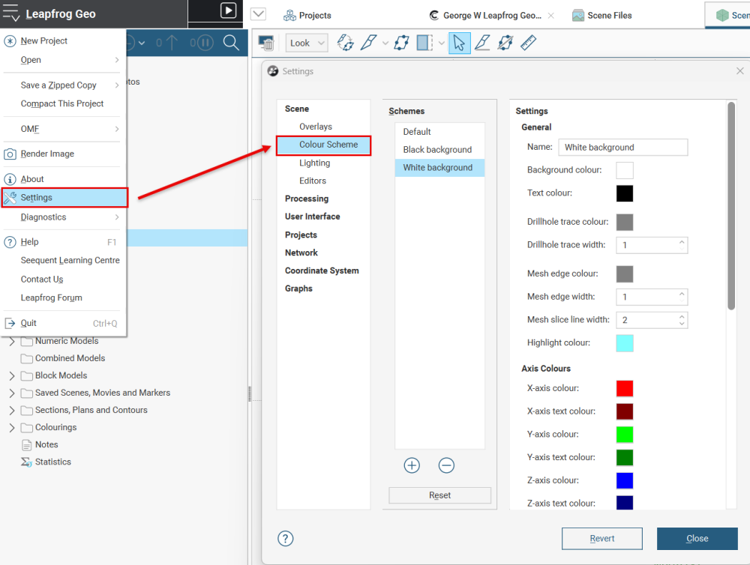Click the clear scene icon in toolbar
The width and height of the screenshot is (750, 565).
pyautogui.click(x=266, y=43)
